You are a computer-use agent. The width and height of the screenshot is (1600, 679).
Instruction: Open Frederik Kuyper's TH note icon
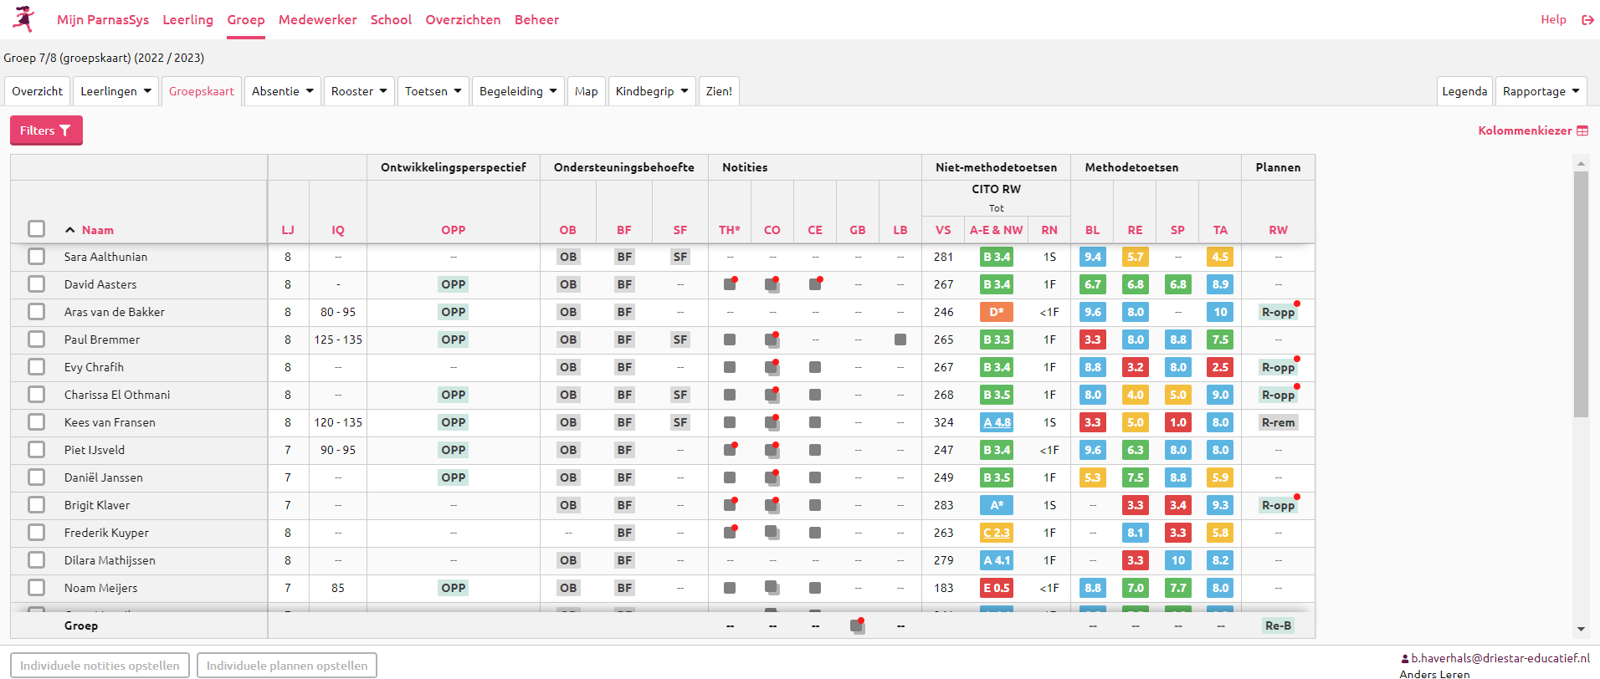point(730,533)
